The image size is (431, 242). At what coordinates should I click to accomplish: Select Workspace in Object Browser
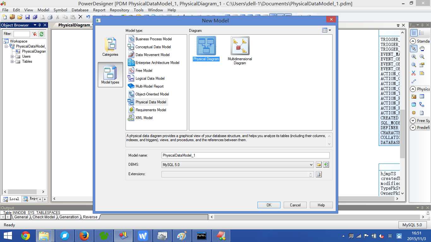pos(19,41)
